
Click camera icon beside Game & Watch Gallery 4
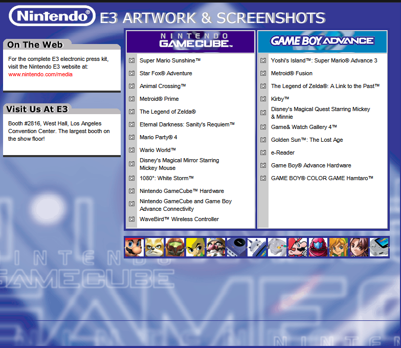[263, 127]
